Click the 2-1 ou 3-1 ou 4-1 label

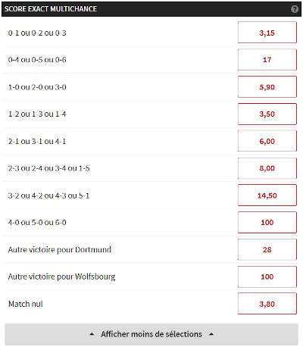[37, 141]
